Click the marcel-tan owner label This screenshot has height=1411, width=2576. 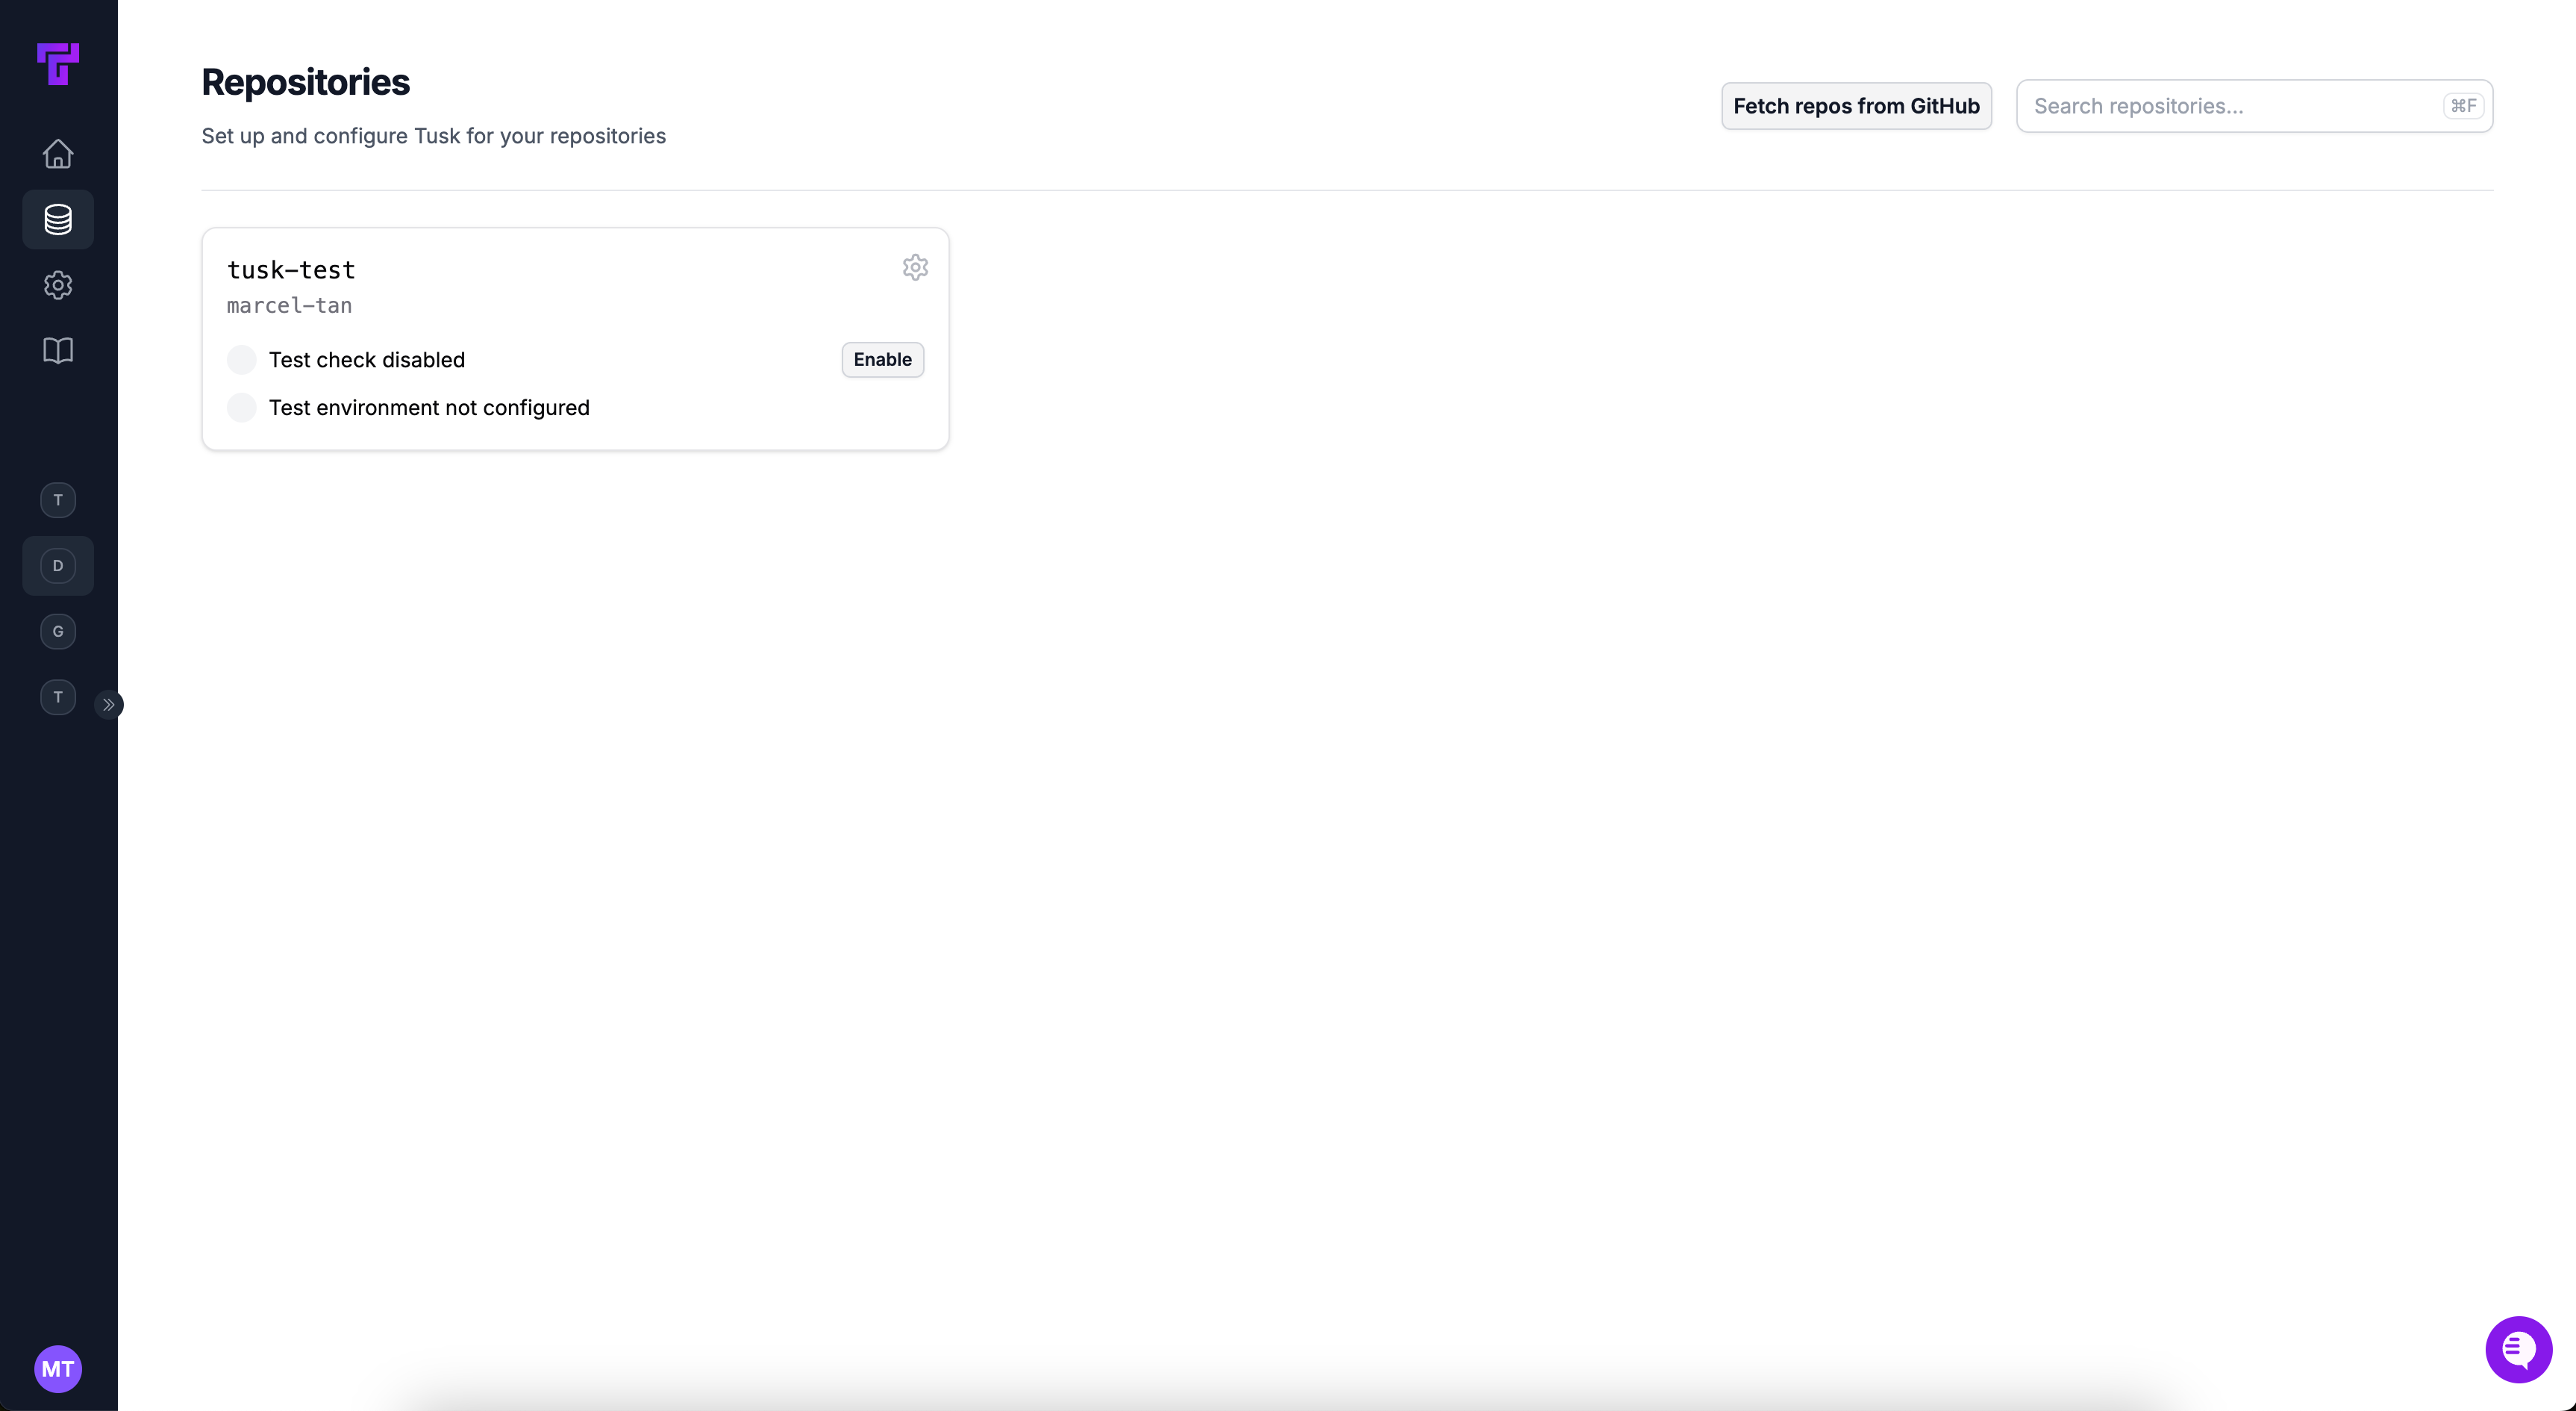pyautogui.click(x=289, y=305)
